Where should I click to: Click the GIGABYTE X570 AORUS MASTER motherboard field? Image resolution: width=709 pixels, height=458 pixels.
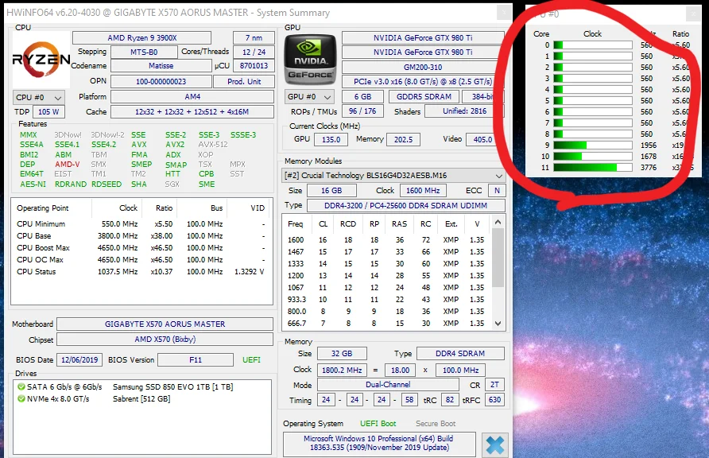pyautogui.click(x=165, y=324)
